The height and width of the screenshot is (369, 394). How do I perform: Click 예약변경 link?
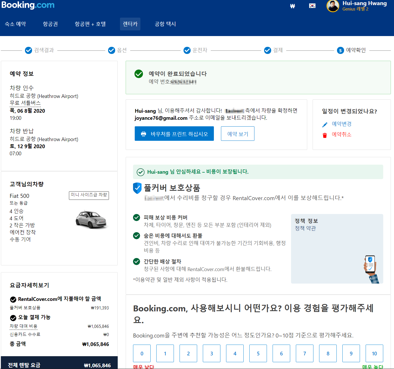342,124
